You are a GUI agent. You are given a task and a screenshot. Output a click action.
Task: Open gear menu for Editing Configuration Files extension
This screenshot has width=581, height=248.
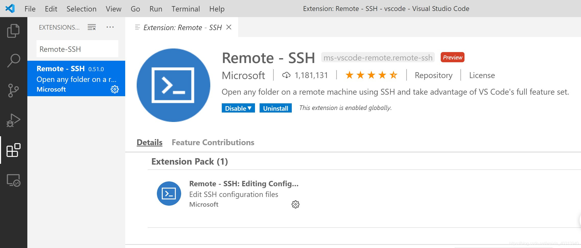tap(295, 204)
